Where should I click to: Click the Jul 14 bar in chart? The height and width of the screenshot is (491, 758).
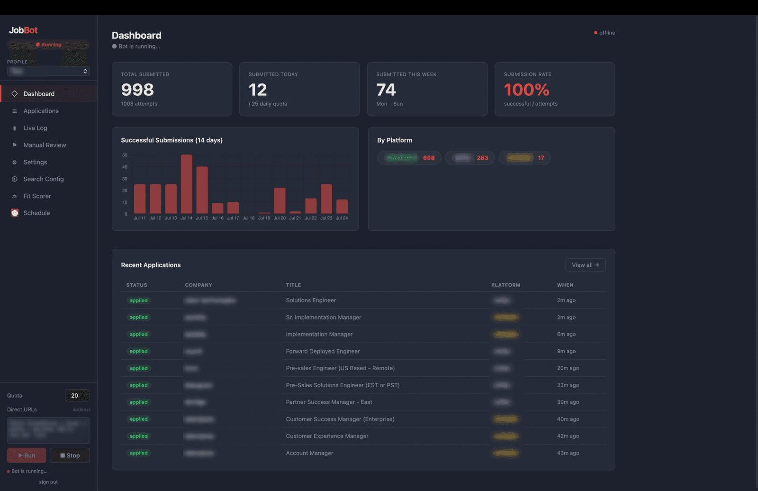[x=187, y=184]
